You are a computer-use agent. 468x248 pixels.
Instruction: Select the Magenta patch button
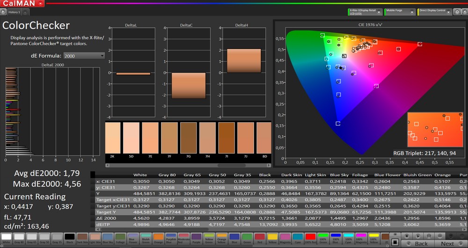285,239
